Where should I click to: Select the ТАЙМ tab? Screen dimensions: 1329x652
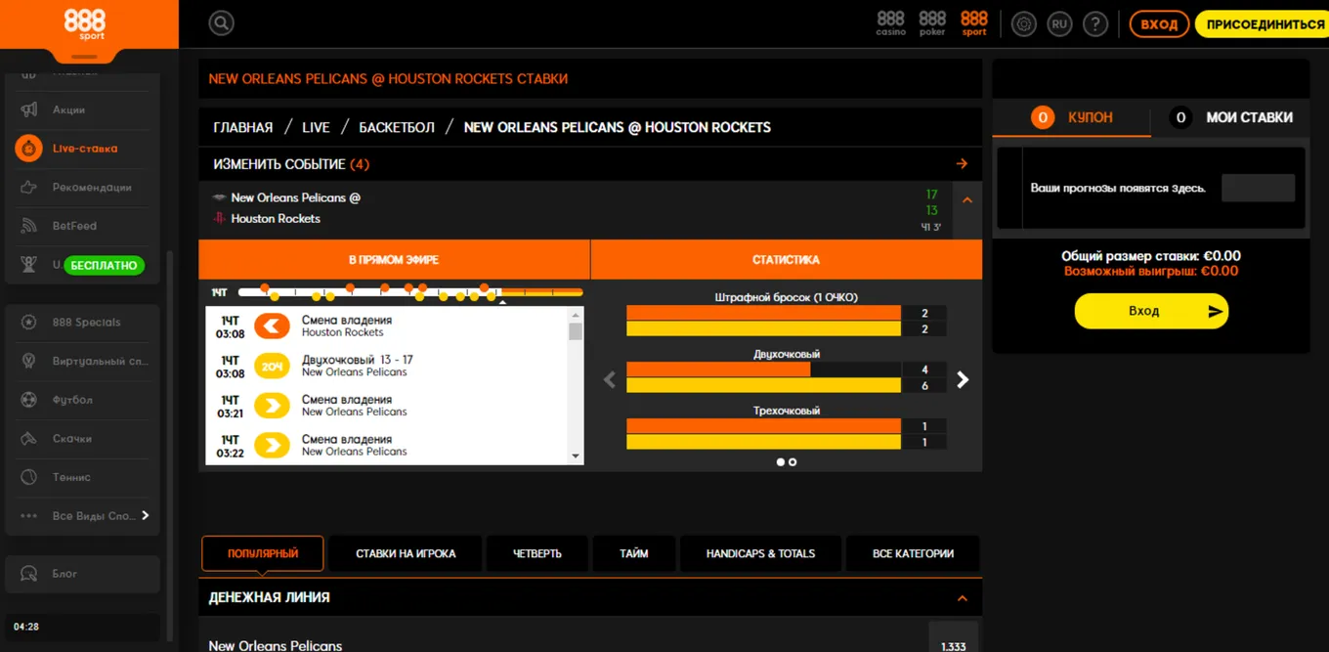[634, 553]
